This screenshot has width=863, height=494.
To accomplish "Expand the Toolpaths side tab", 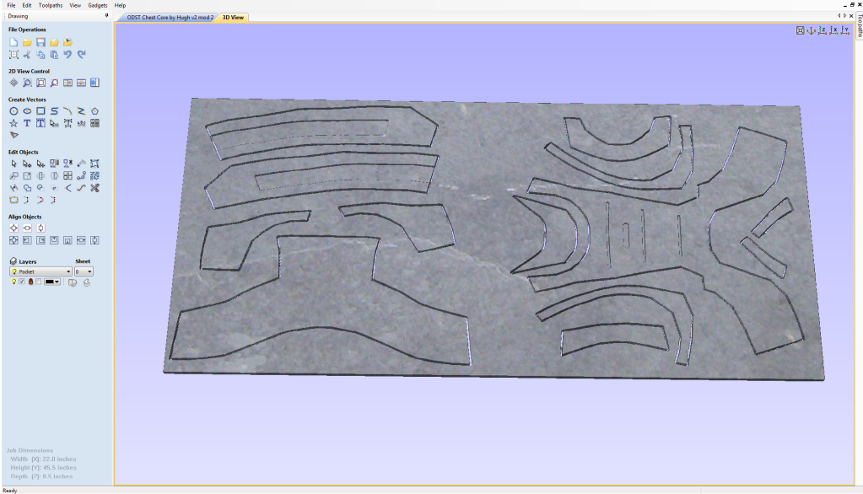I will click(859, 24).
